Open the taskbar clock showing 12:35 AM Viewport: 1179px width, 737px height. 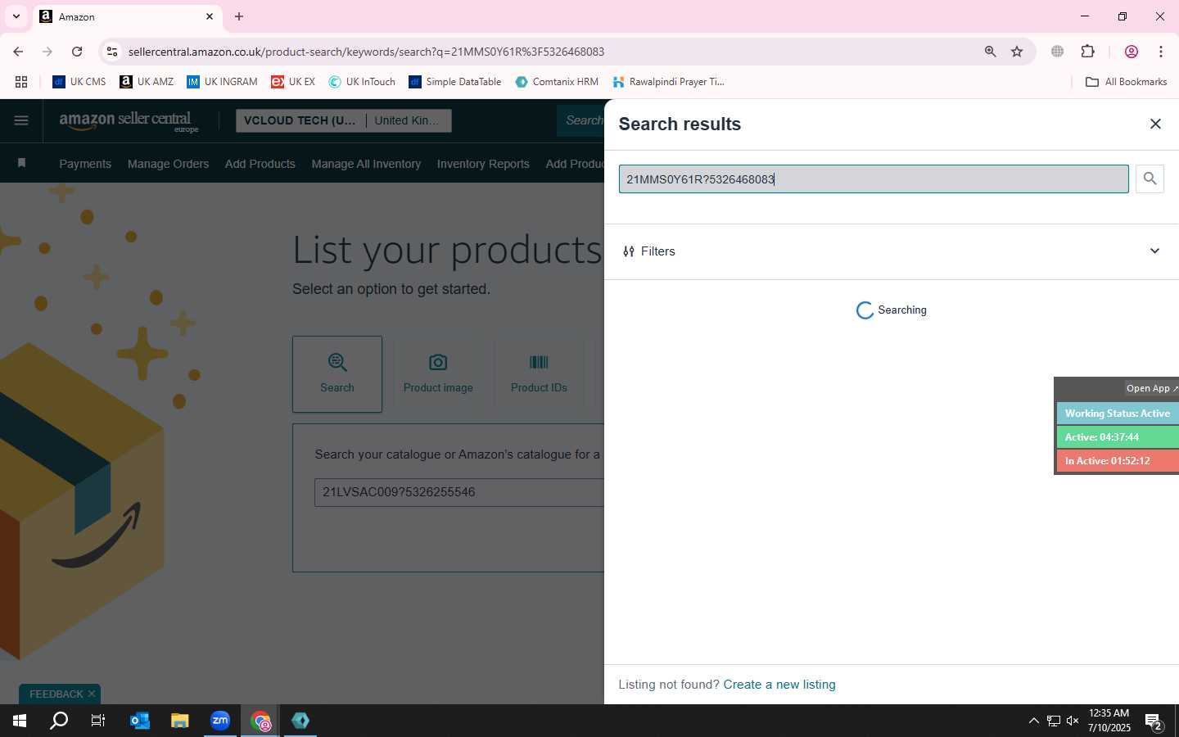[x=1109, y=721]
